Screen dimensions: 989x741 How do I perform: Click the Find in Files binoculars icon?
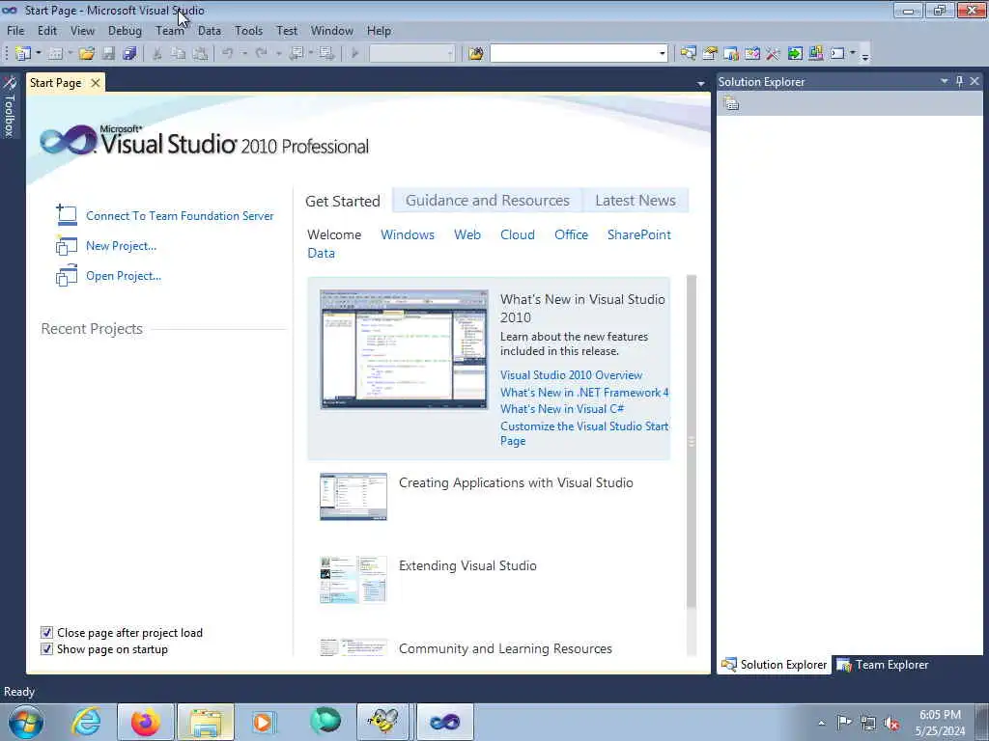[x=476, y=54]
